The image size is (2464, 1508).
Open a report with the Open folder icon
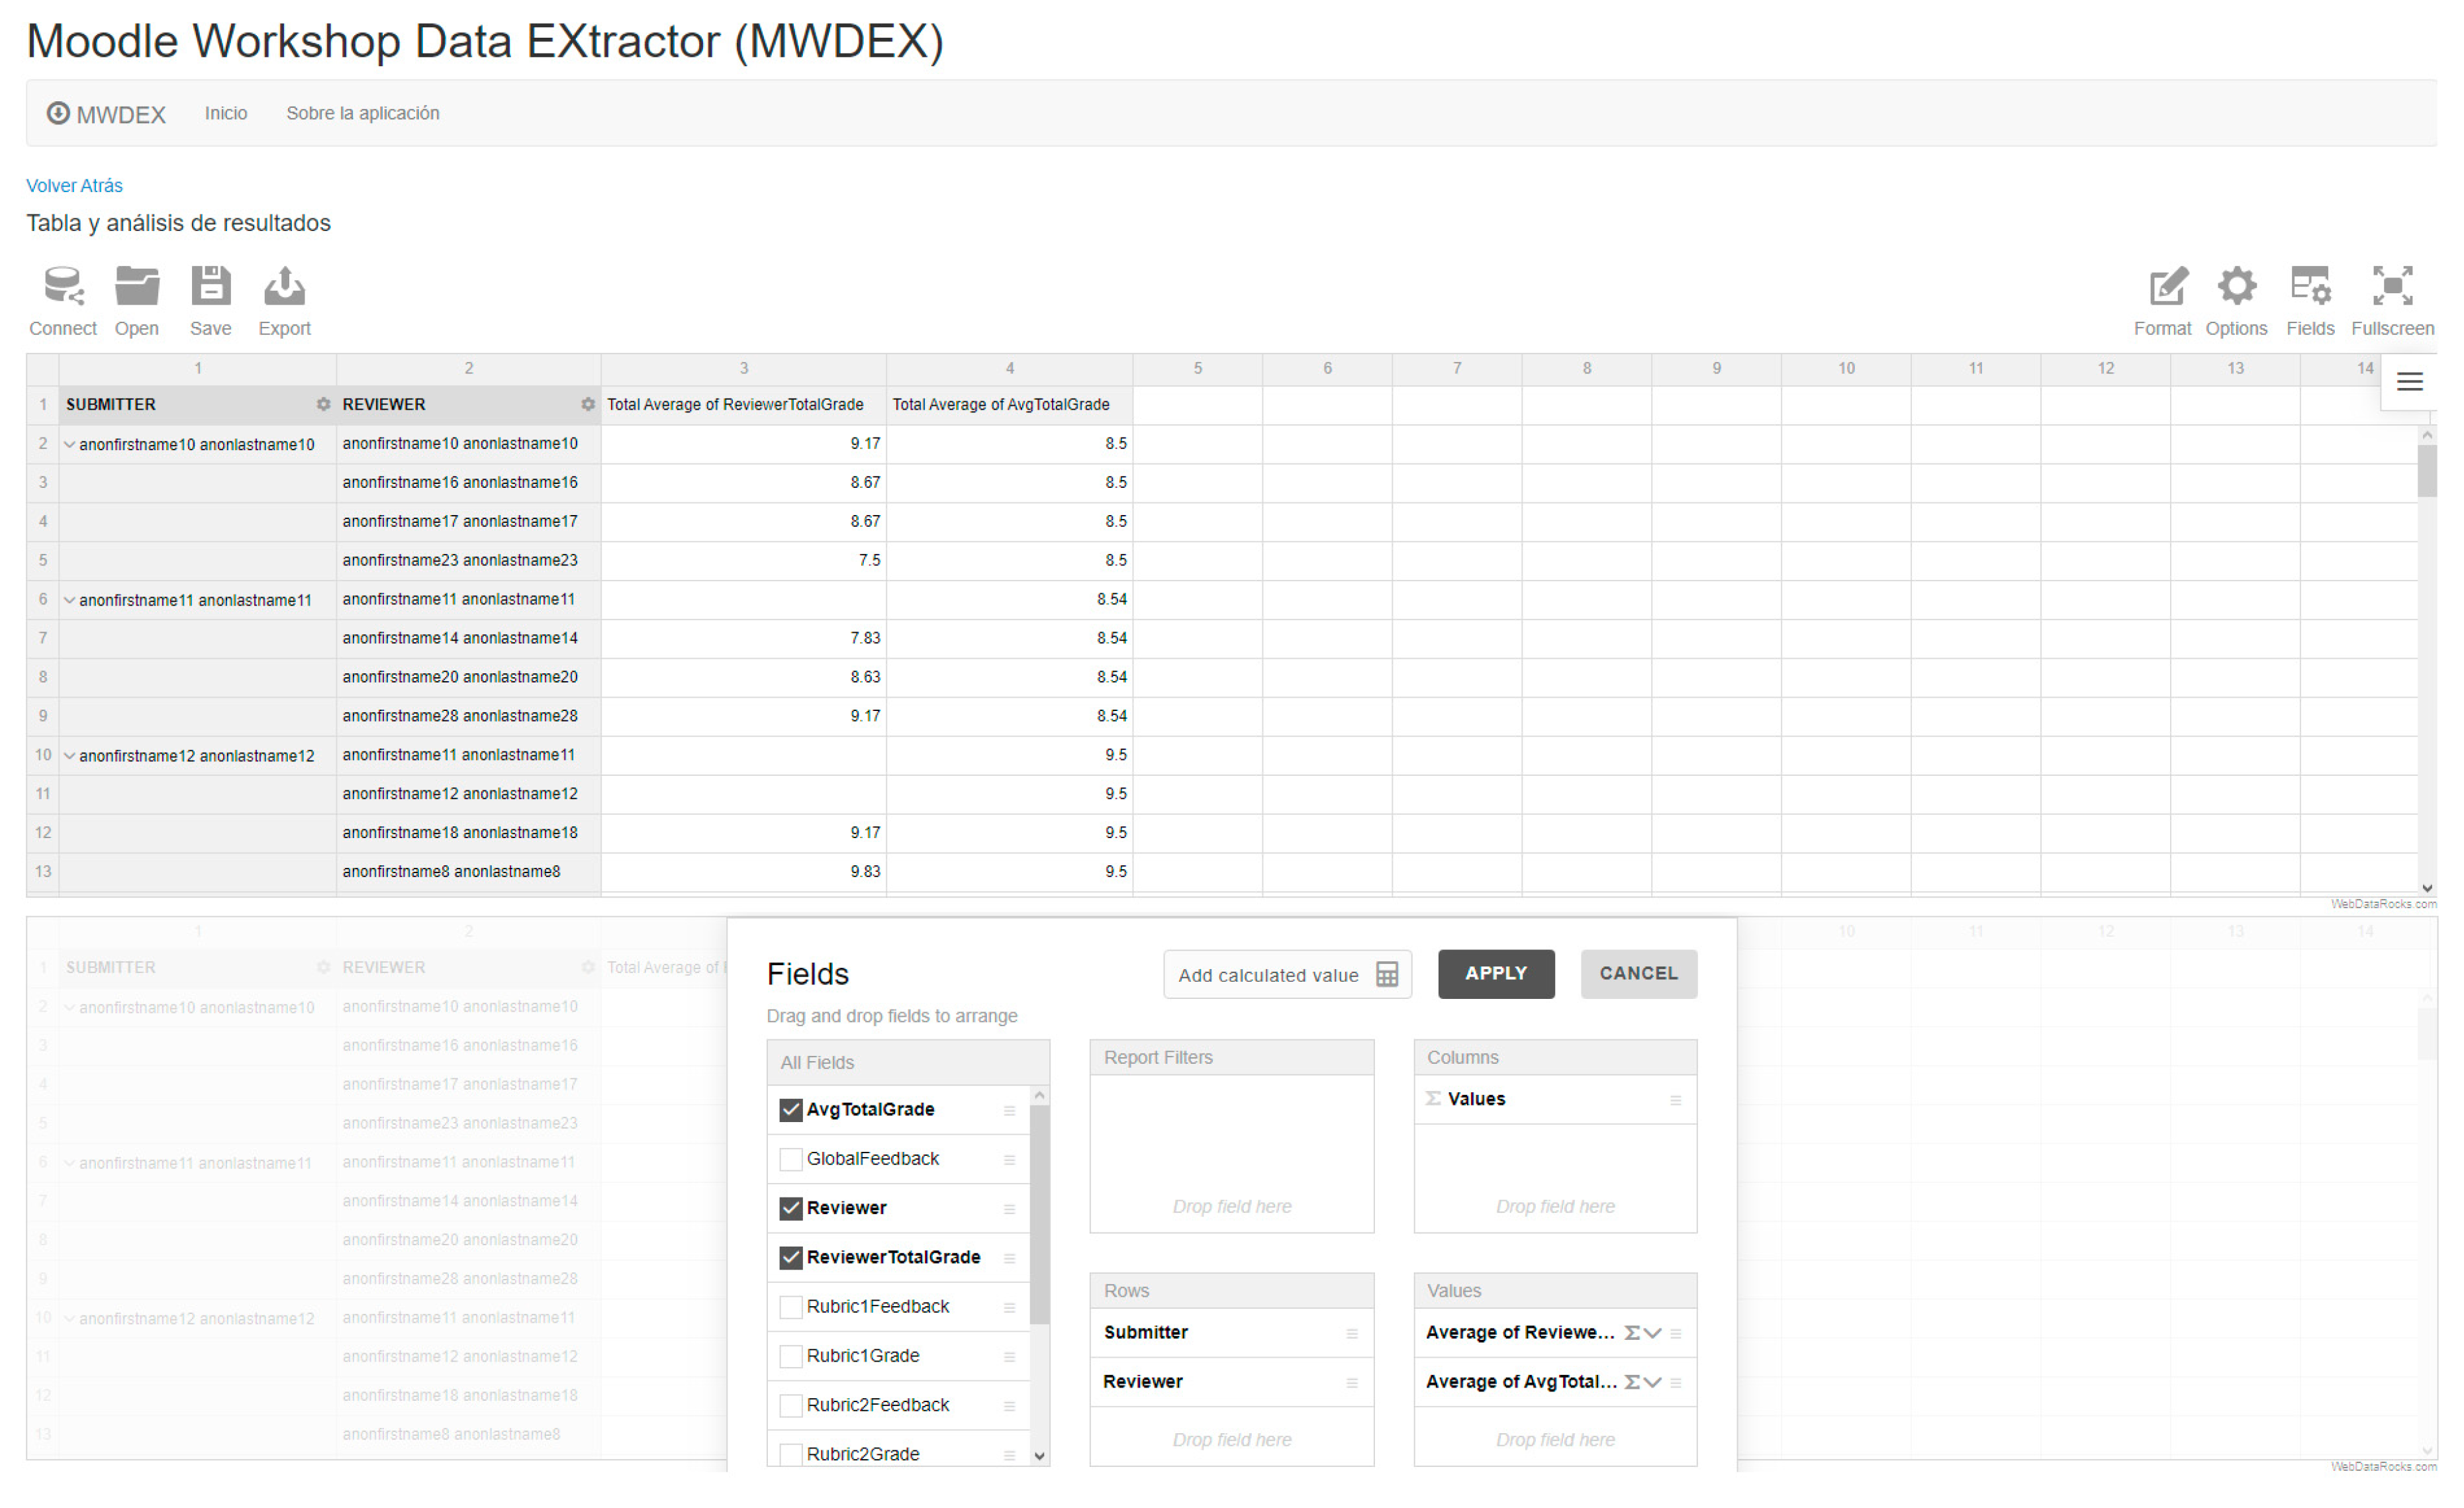tap(137, 287)
